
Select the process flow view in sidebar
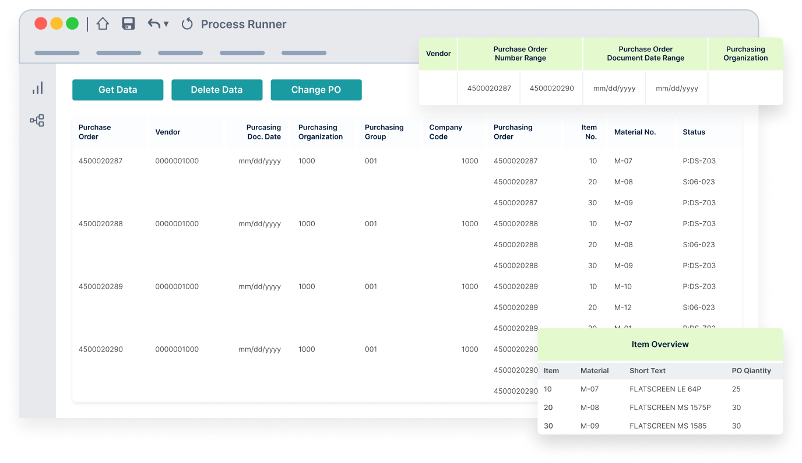[37, 120]
